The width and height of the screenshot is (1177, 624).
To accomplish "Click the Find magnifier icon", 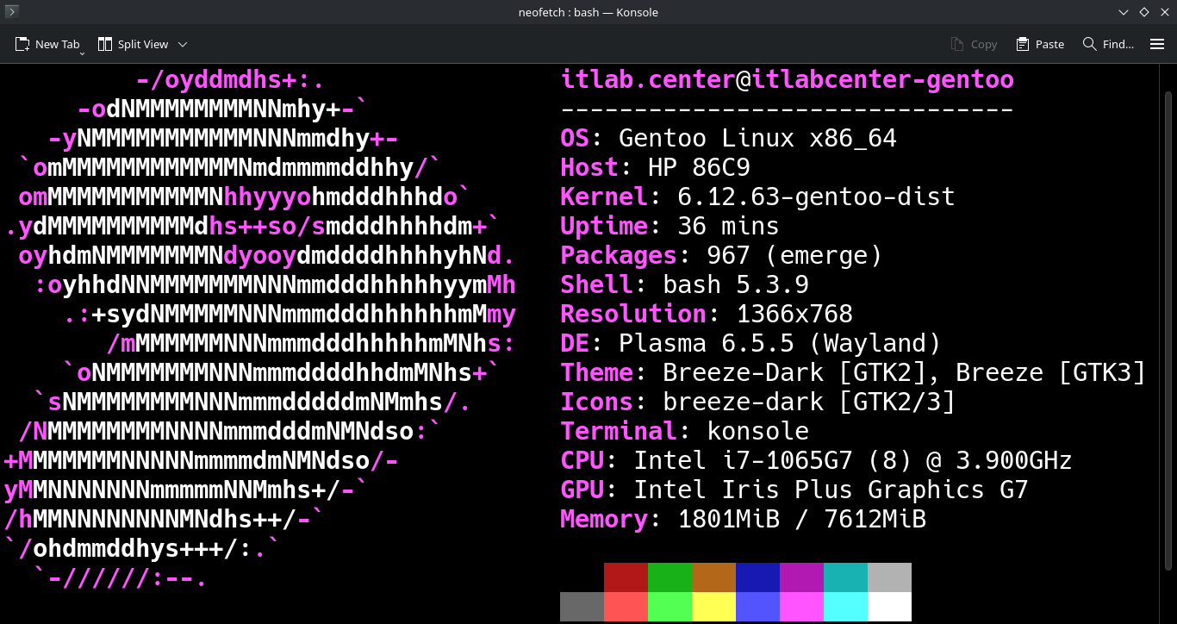I will point(1090,44).
